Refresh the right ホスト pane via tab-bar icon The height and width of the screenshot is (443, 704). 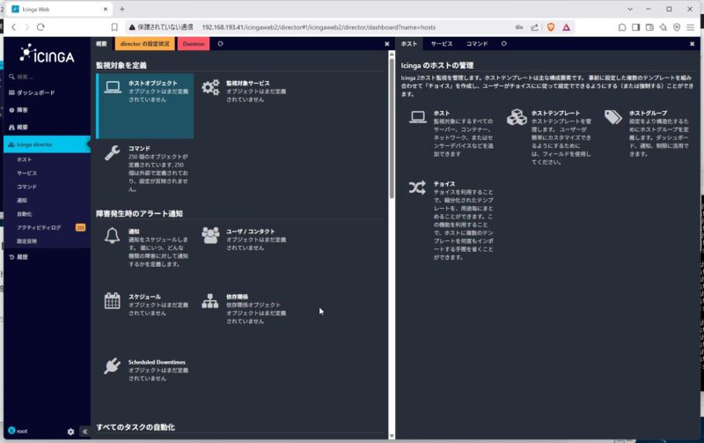click(503, 43)
